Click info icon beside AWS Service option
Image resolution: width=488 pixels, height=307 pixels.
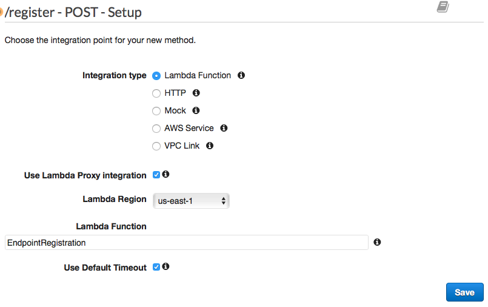coord(224,129)
